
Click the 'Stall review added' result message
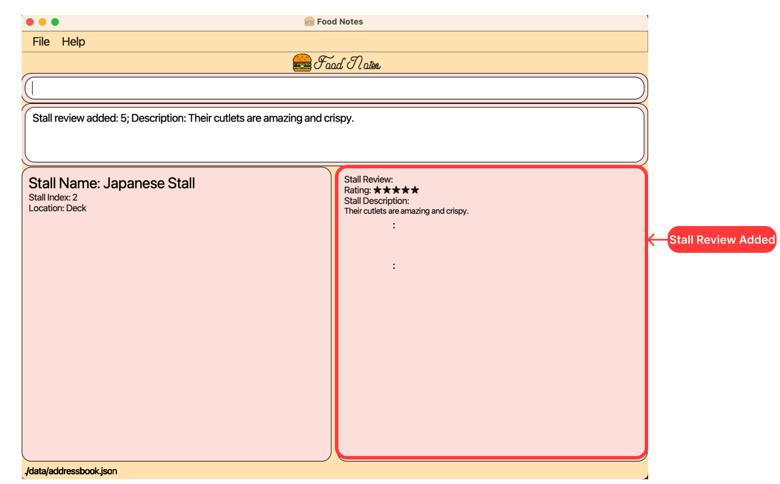coord(193,119)
